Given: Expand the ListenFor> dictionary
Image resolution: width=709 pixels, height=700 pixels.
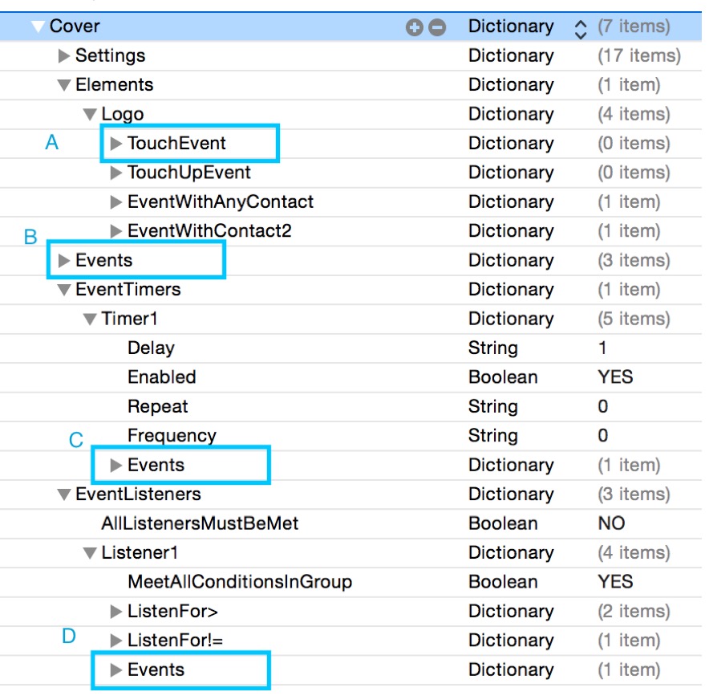Looking at the screenshot, I should click(114, 611).
